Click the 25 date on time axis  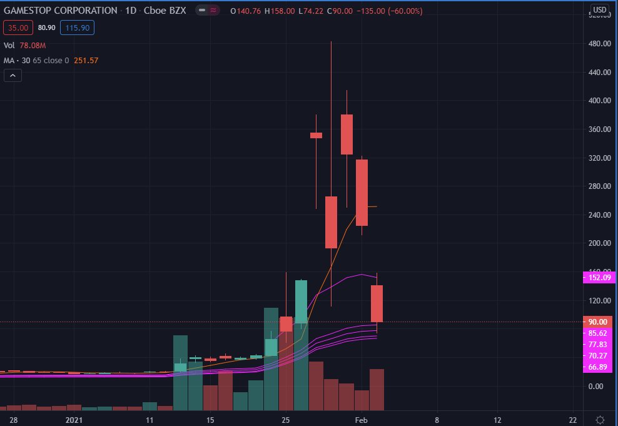pos(286,420)
